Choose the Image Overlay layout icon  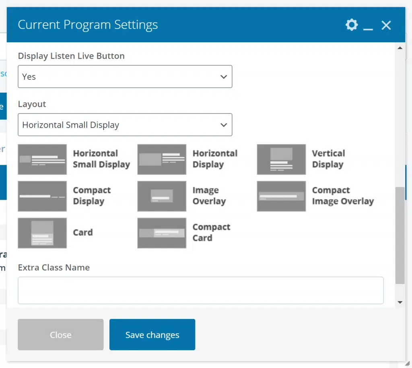[162, 196]
